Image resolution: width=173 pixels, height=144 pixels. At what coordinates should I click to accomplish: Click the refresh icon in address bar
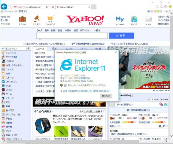[x=53, y=7]
